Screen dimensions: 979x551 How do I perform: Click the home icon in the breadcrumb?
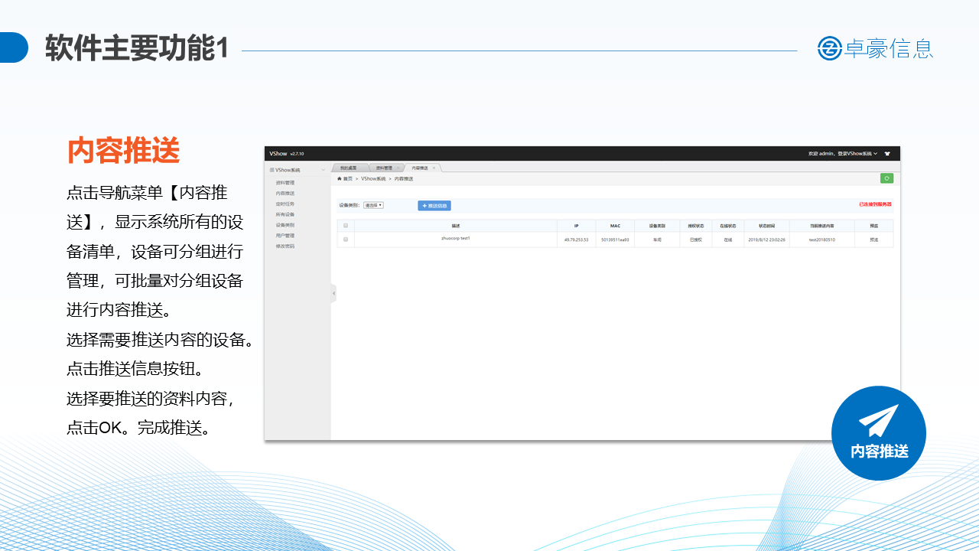pos(340,178)
